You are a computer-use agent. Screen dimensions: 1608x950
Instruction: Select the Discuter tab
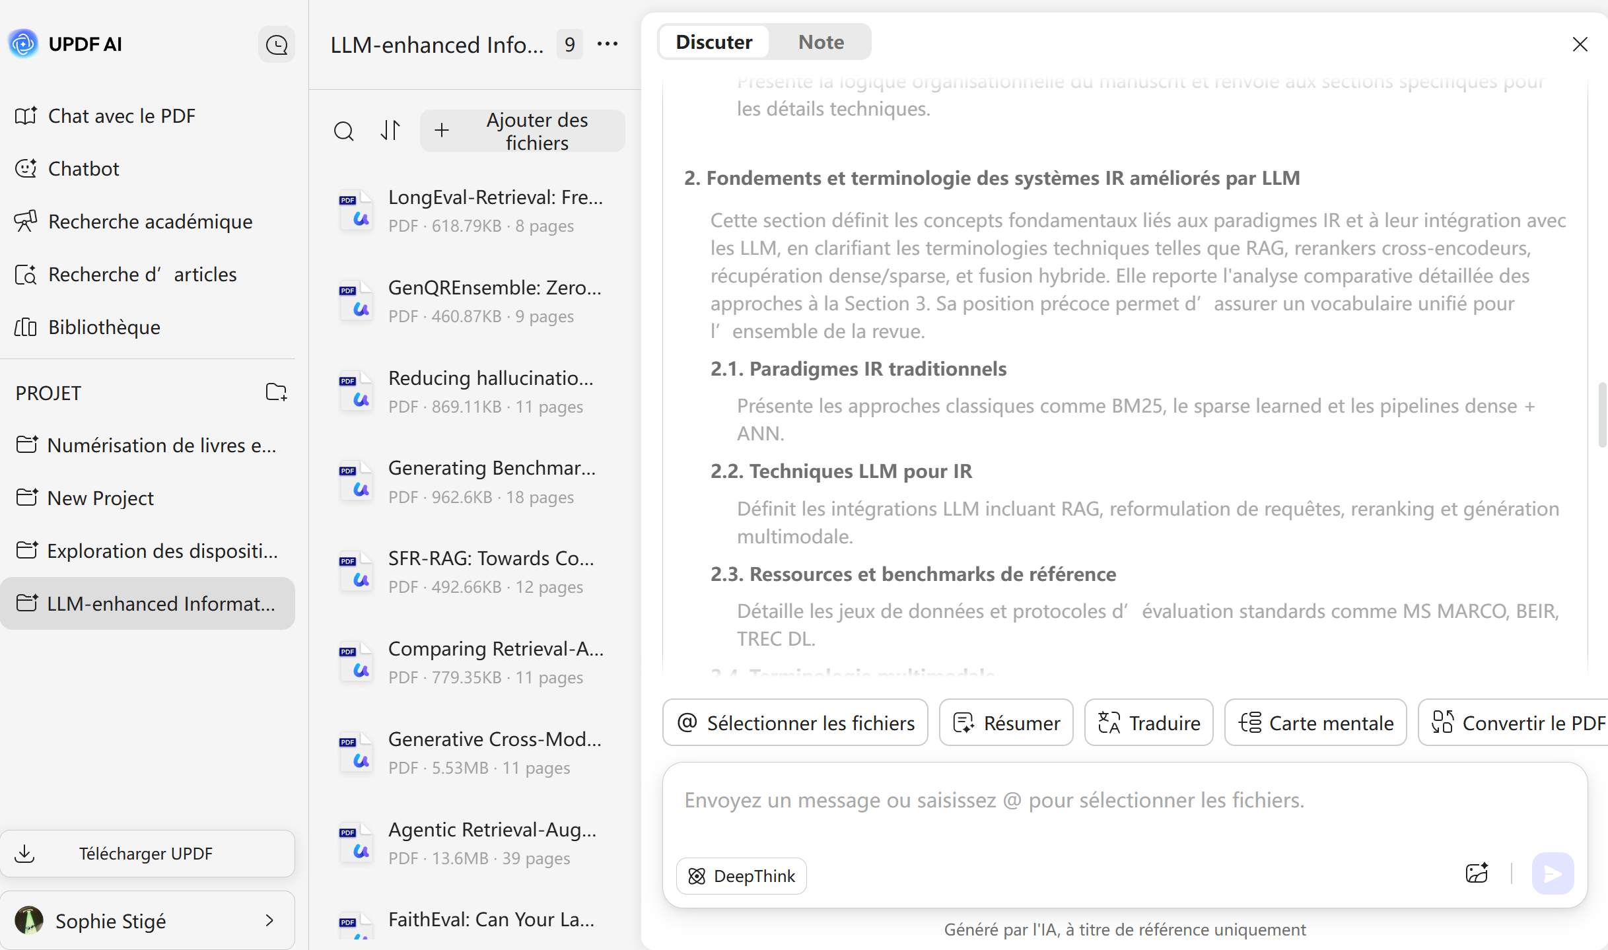tap(714, 42)
